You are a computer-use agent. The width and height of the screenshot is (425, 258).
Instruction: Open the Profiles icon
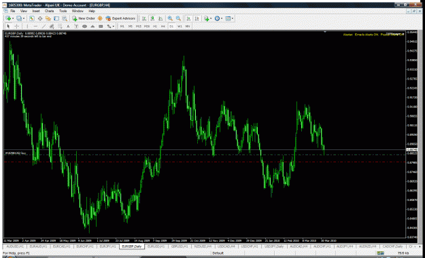[19, 18]
